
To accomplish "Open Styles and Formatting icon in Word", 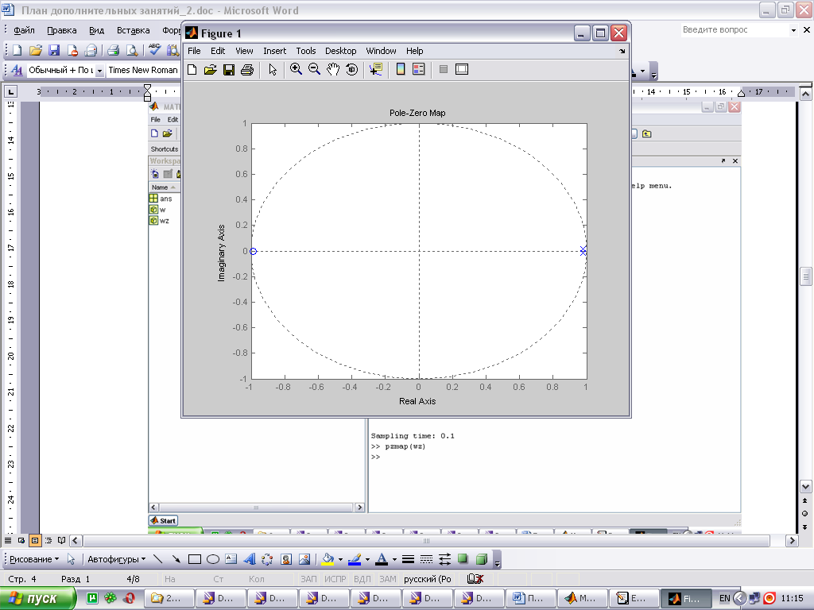I will 17,70.
